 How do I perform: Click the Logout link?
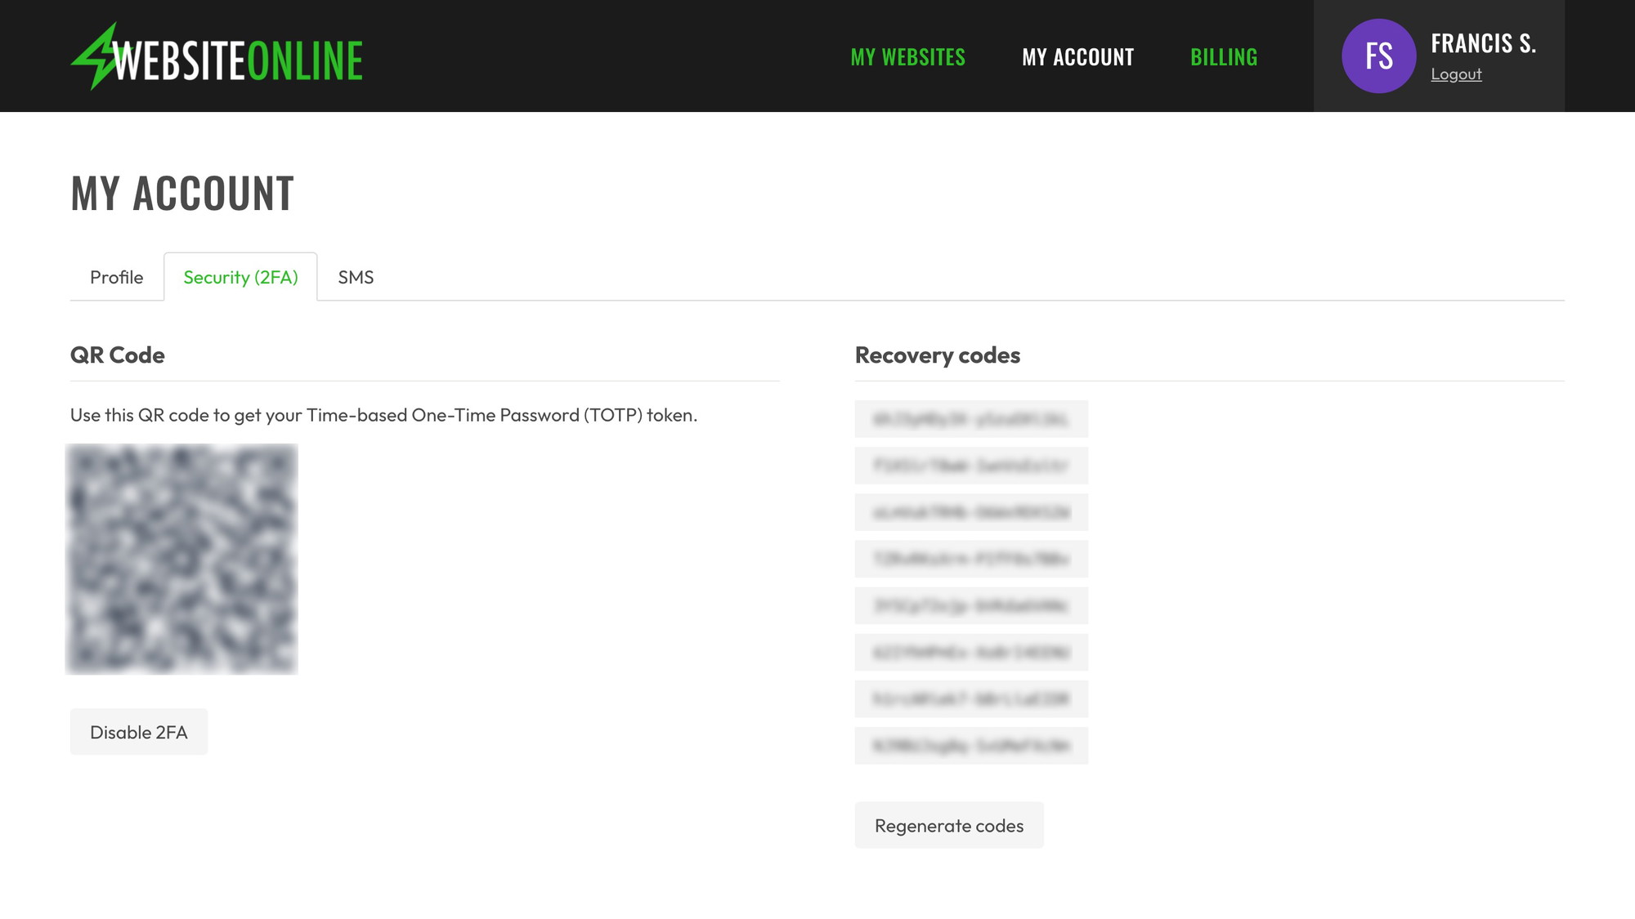tap(1456, 74)
